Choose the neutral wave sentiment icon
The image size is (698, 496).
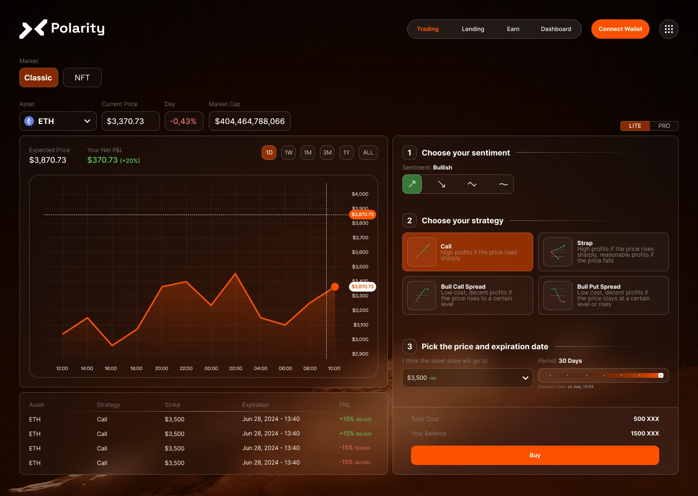point(504,184)
